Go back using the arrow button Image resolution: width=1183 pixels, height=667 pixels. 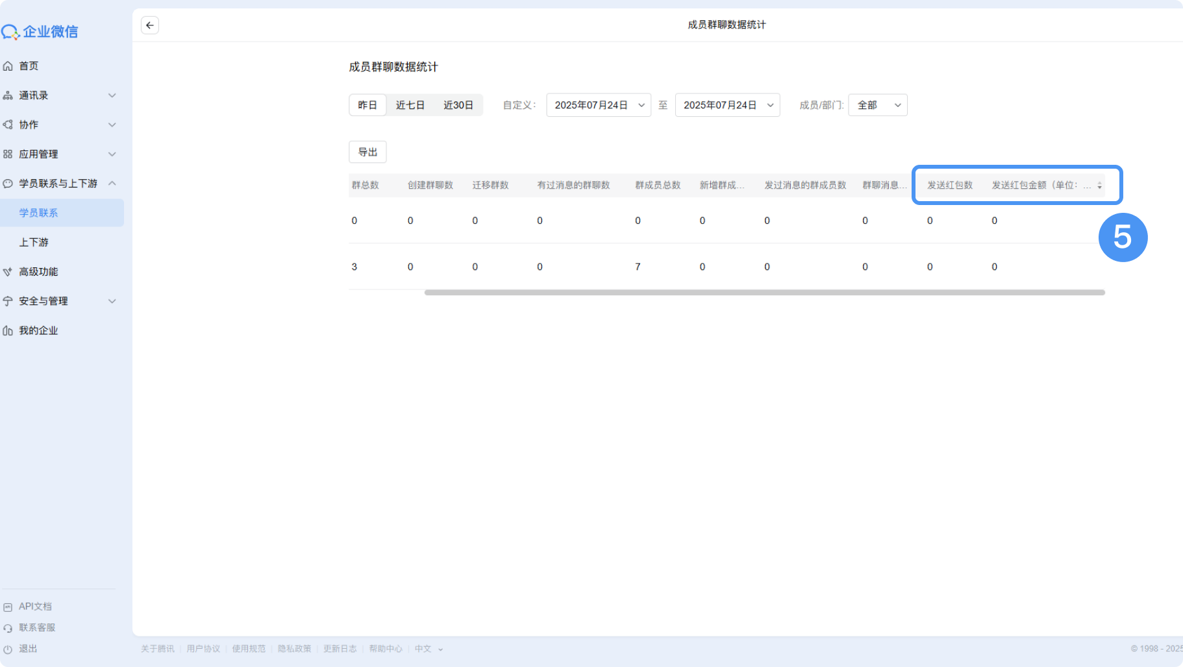click(150, 25)
